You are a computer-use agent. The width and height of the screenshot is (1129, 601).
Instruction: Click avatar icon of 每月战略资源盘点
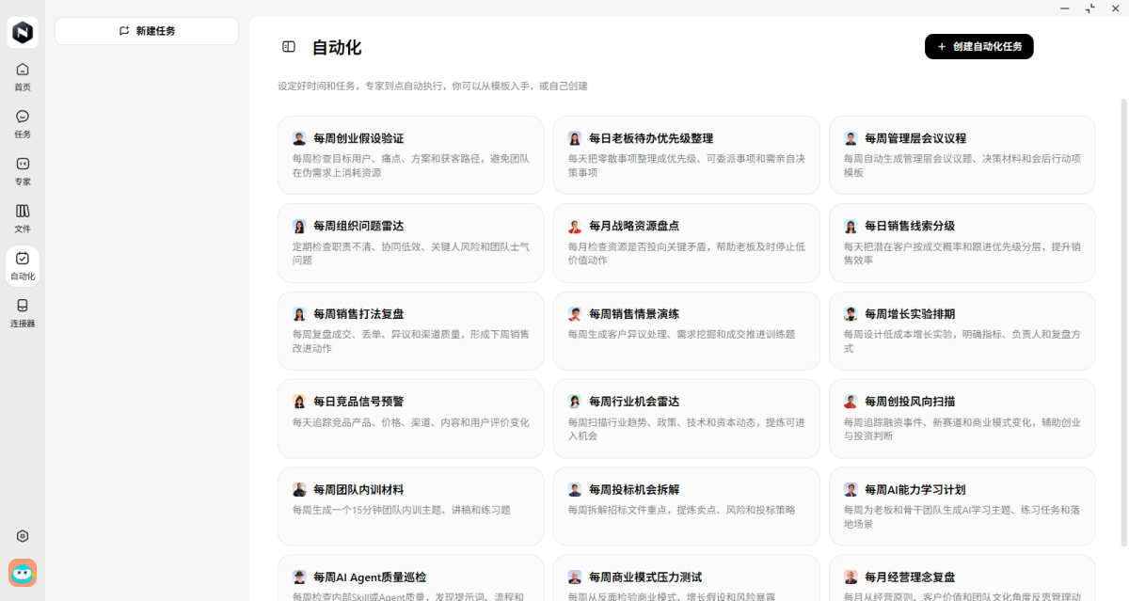(x=575, y=226)
